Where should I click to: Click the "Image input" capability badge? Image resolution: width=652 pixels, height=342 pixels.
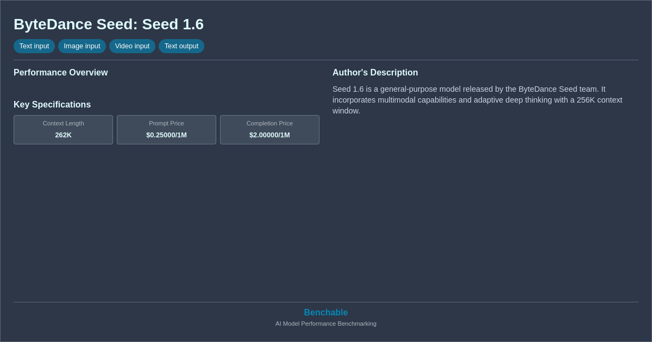82,46
